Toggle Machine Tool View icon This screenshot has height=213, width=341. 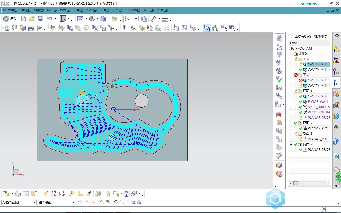click(215, 28)
